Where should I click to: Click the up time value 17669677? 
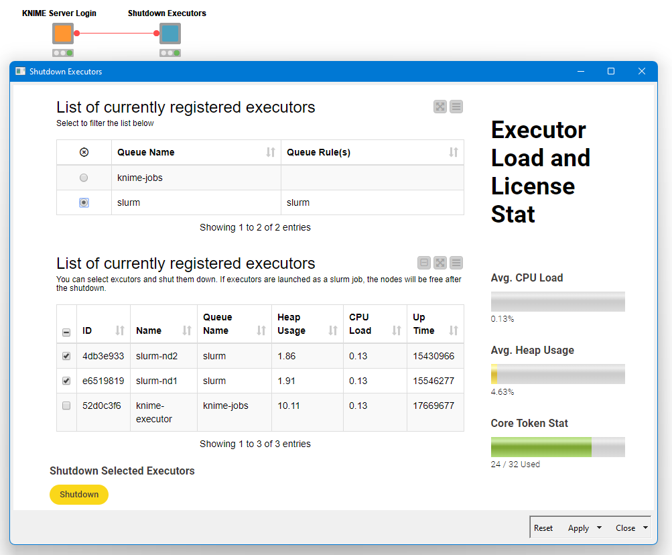433,406
